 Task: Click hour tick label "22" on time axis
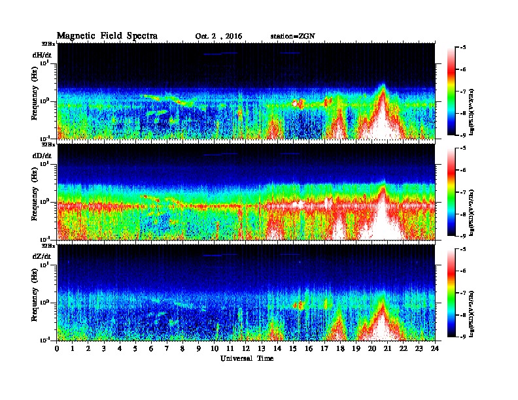pos(403,348)
